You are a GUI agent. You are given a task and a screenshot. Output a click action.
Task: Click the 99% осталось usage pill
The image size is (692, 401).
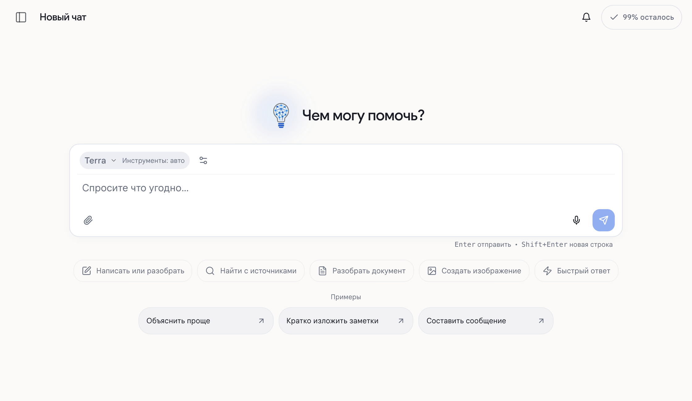pyautogui.click(x=641, y=17)
